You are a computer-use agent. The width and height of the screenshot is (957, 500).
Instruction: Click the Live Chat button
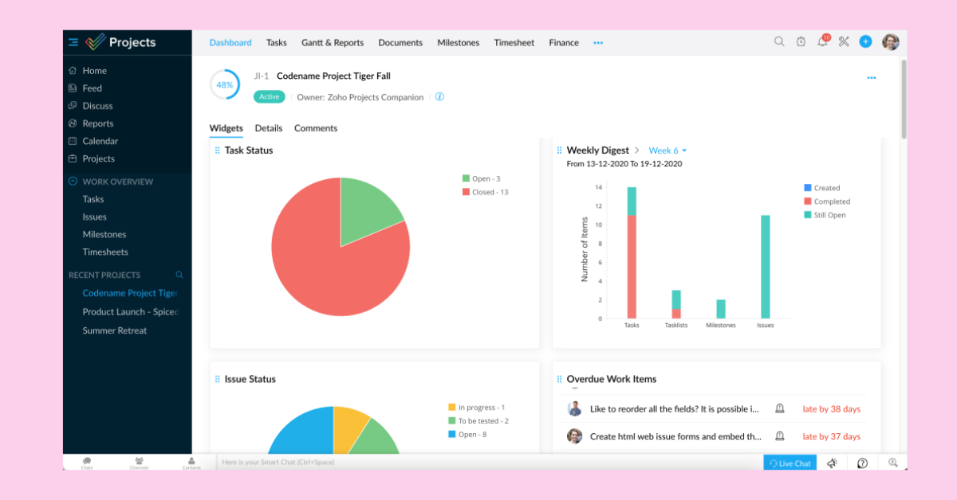pyautogui.click(x=790, y=463)
